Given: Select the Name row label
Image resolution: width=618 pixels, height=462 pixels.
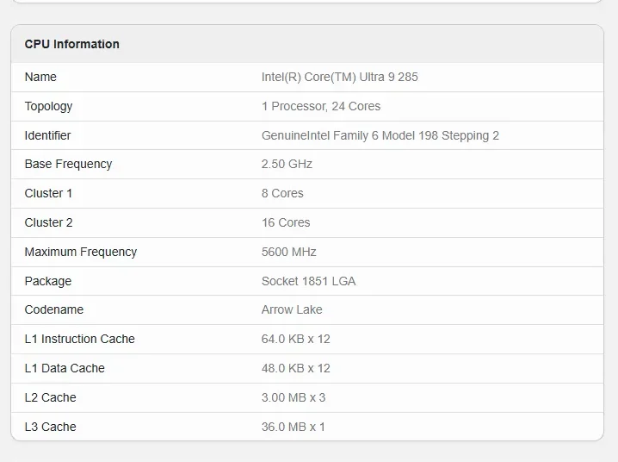Looking at the screenshot, I should [40, 77].
